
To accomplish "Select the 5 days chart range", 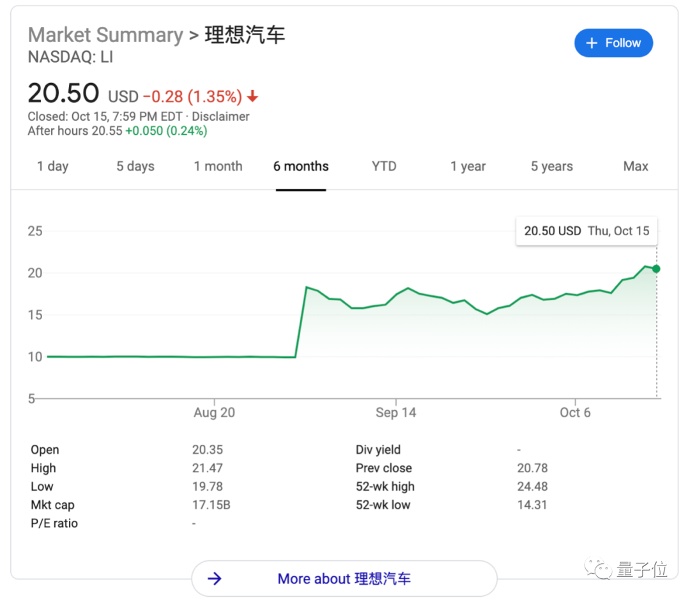I will pos(135,166).
